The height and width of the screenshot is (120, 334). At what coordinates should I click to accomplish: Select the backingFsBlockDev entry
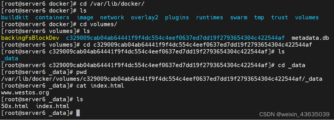(30, 38)
